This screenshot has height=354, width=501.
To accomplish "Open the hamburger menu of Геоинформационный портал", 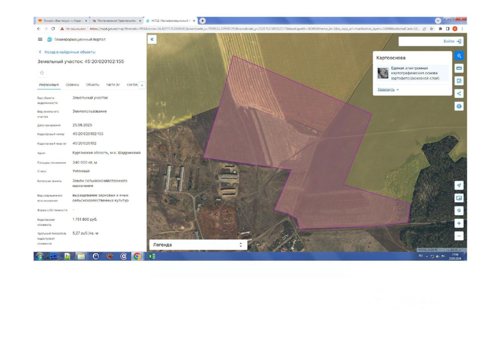I will (x=40, y=40).
